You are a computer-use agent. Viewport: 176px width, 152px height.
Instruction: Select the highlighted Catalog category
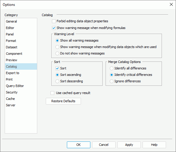pyautogui.click(x=21, y=66)
